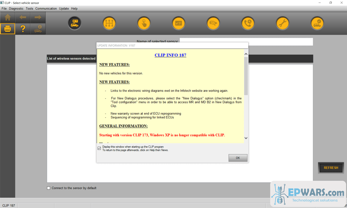
Task: Open the gearbox network toolbar icon
Action: tap(109, 23)
